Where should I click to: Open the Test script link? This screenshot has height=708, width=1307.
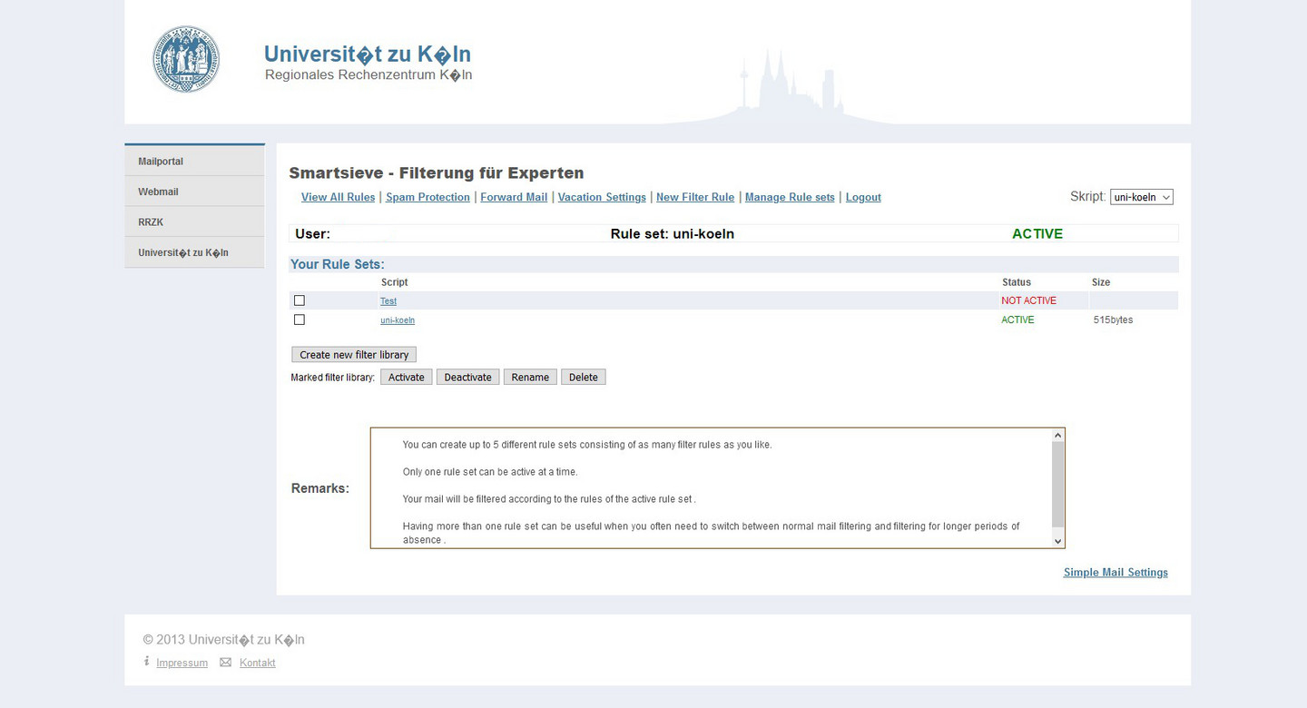click(x=388, y=301)
